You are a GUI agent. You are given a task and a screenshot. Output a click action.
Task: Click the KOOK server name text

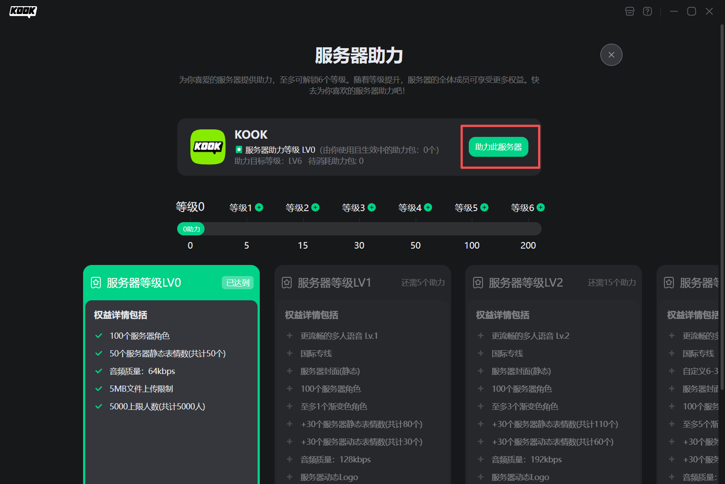[251, 135]
